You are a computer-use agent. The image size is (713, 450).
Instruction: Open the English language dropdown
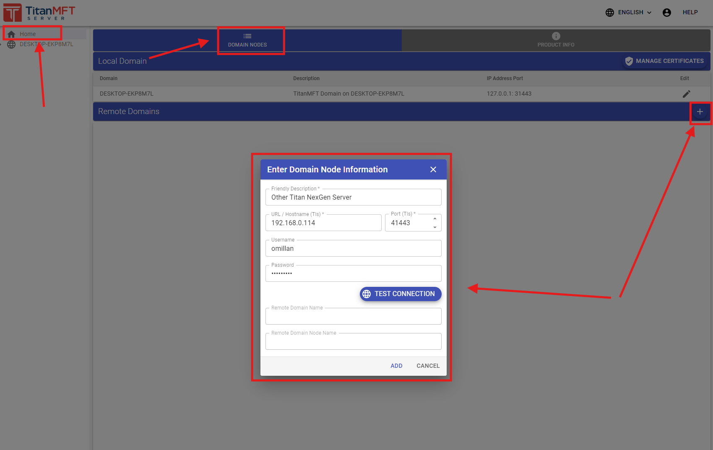click(629, 13)
